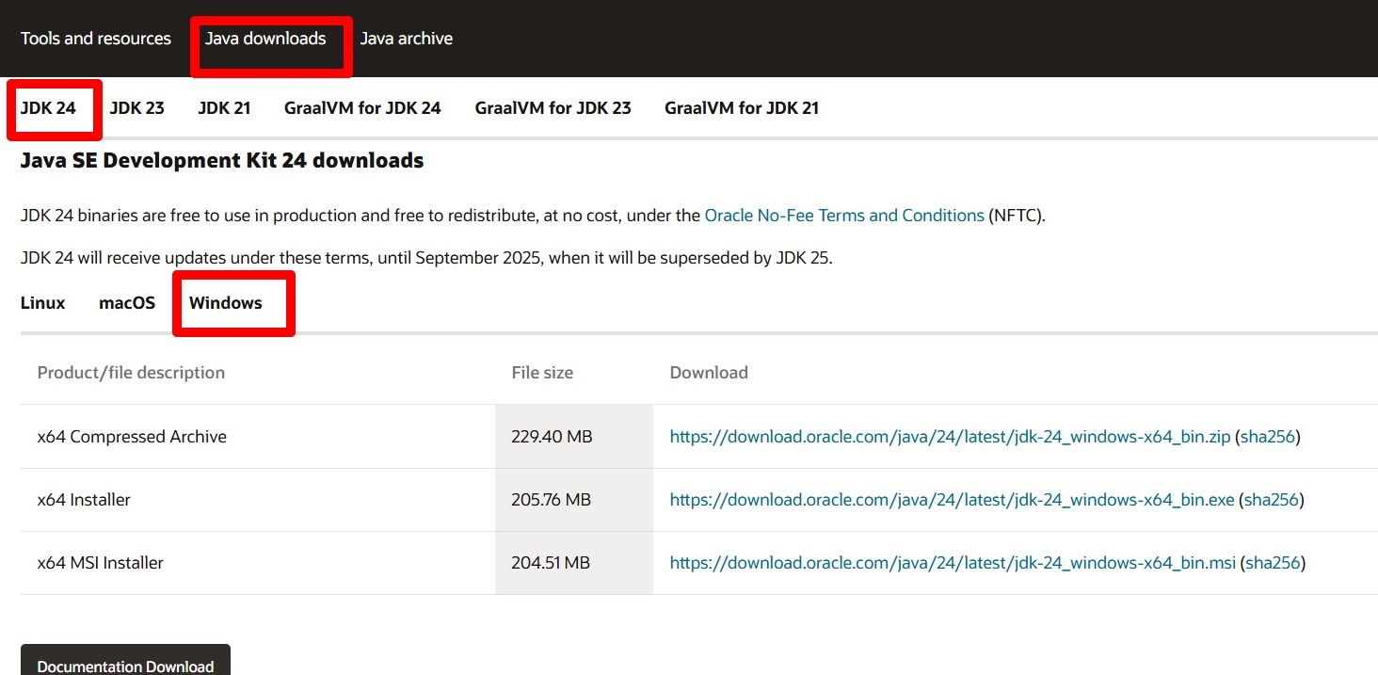
Task: Select the JDK 21 tab
Action: pos(224,108)
